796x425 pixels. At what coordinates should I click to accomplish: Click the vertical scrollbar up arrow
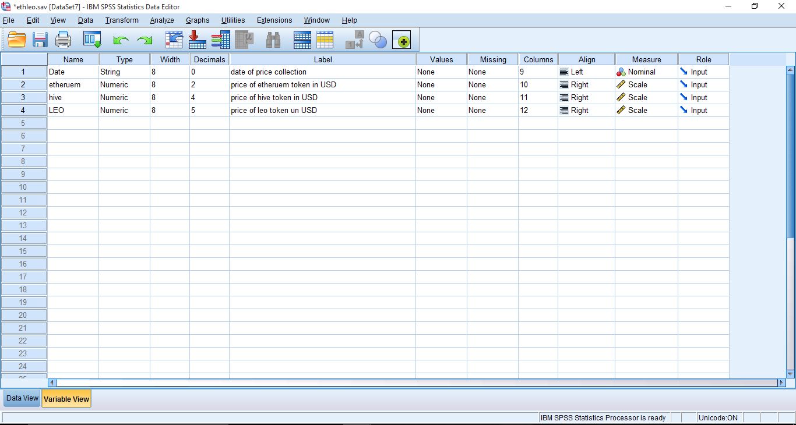pyautogui.click(x=791, y=70)
